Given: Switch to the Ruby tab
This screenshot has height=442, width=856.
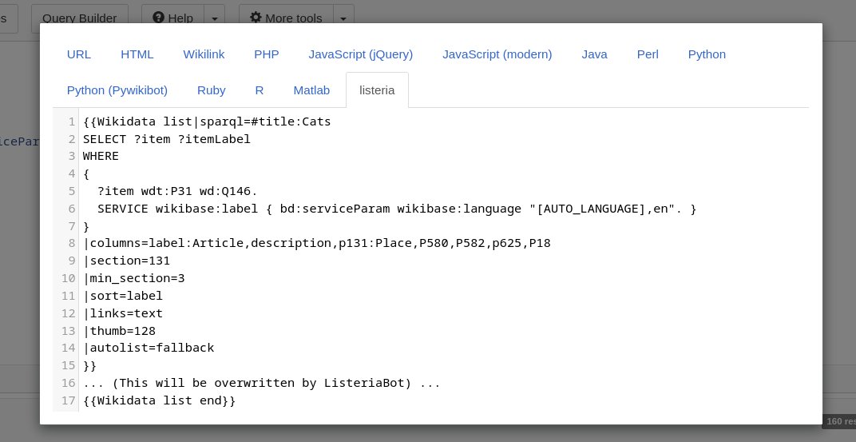Looking at the screenshot, I should pos(212,90).
